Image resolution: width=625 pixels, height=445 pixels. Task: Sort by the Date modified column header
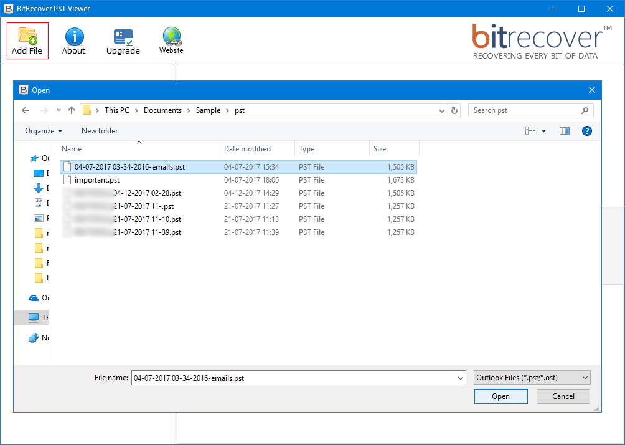click(258, 149)
